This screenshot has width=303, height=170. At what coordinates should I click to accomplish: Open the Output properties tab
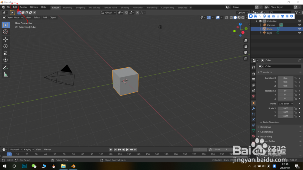coord(254,79)
